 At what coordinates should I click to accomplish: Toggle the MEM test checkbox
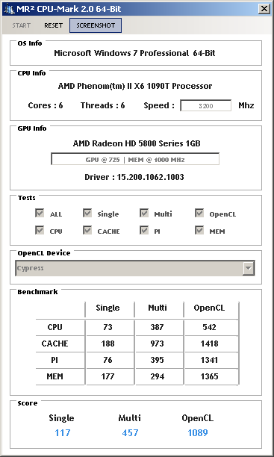(x=199, y=230)
